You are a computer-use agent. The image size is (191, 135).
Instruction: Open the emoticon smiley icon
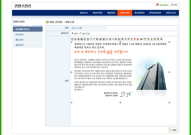(148, 39)
